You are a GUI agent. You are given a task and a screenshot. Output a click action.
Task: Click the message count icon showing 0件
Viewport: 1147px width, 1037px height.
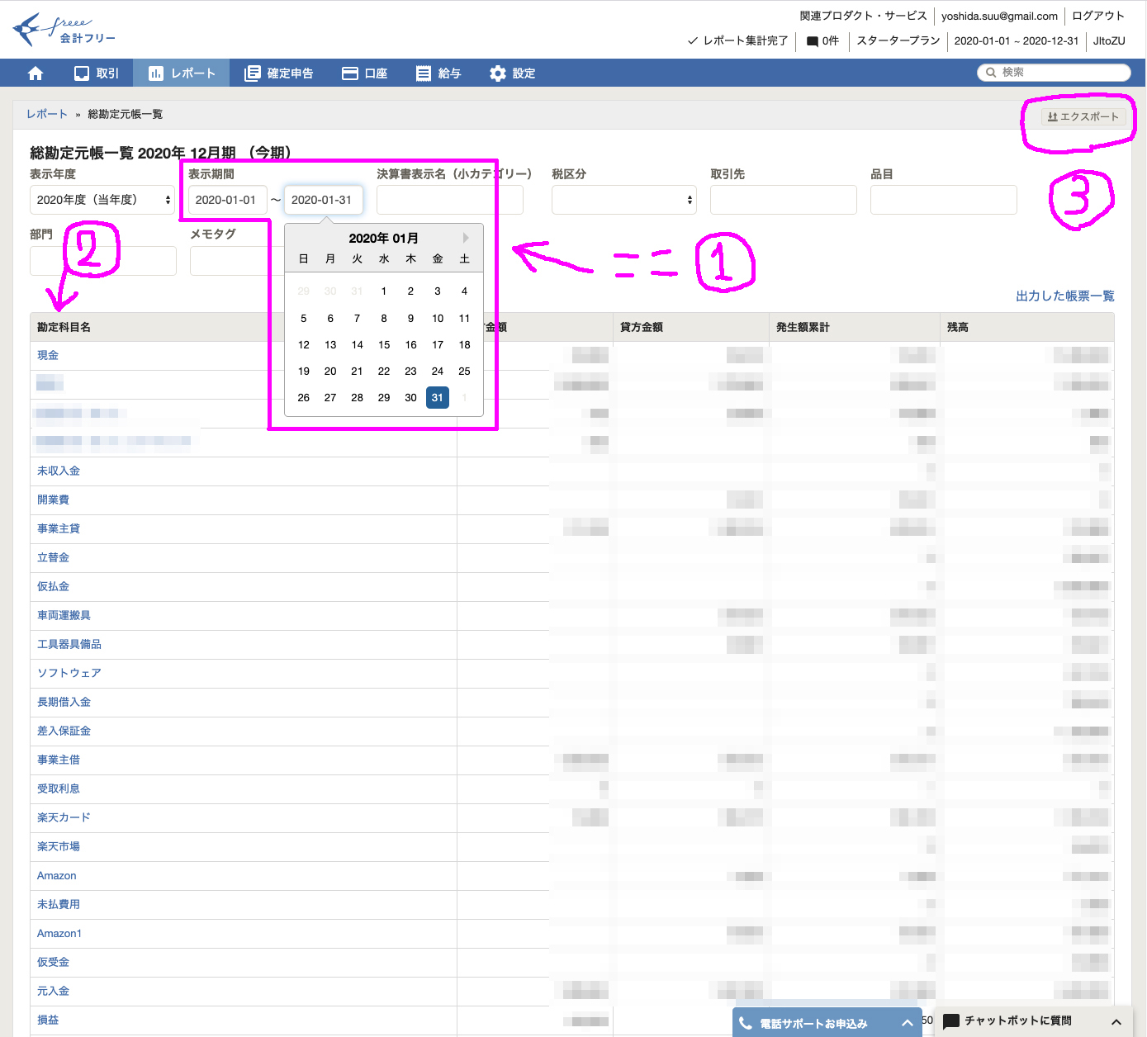pos(813,41)
